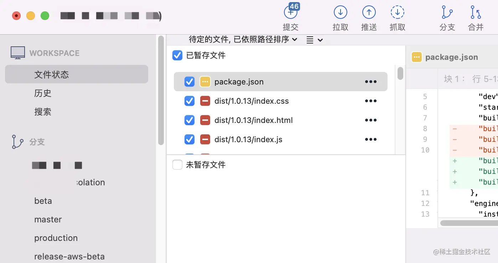This screenshot has height=263, width=498.
Task: Click the diff pane horizontal scrollbar
Action: (x=469, y=223)
